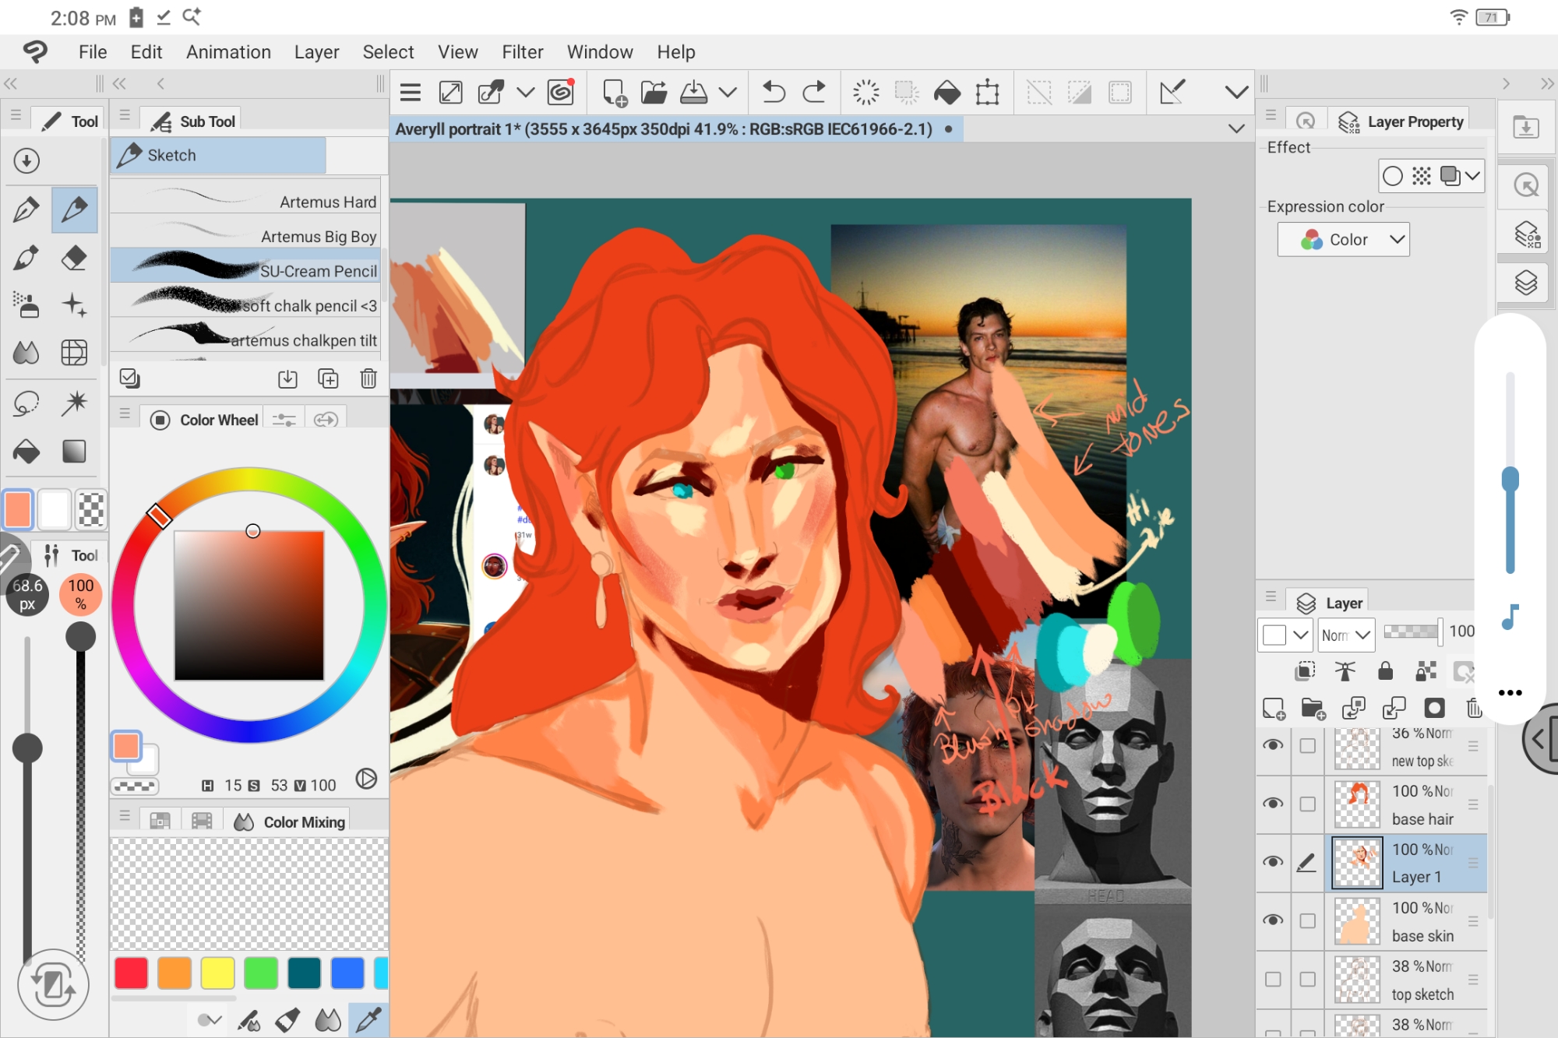The height and width of the screenshot is (1038, 1558).
Task: Select the Eraser tool icon
Action: coord(74,258)
